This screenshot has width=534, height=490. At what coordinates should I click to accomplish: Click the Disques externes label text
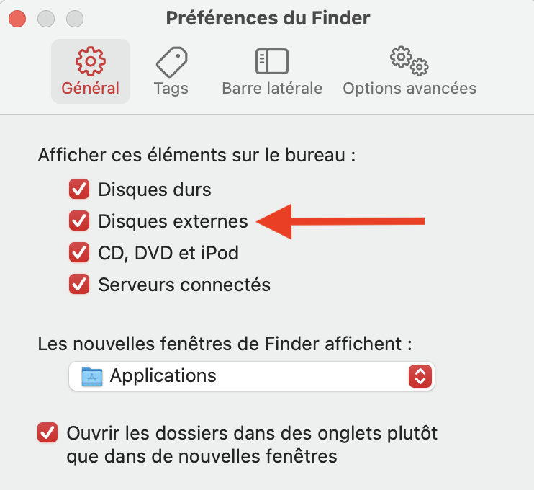point(173,221)
